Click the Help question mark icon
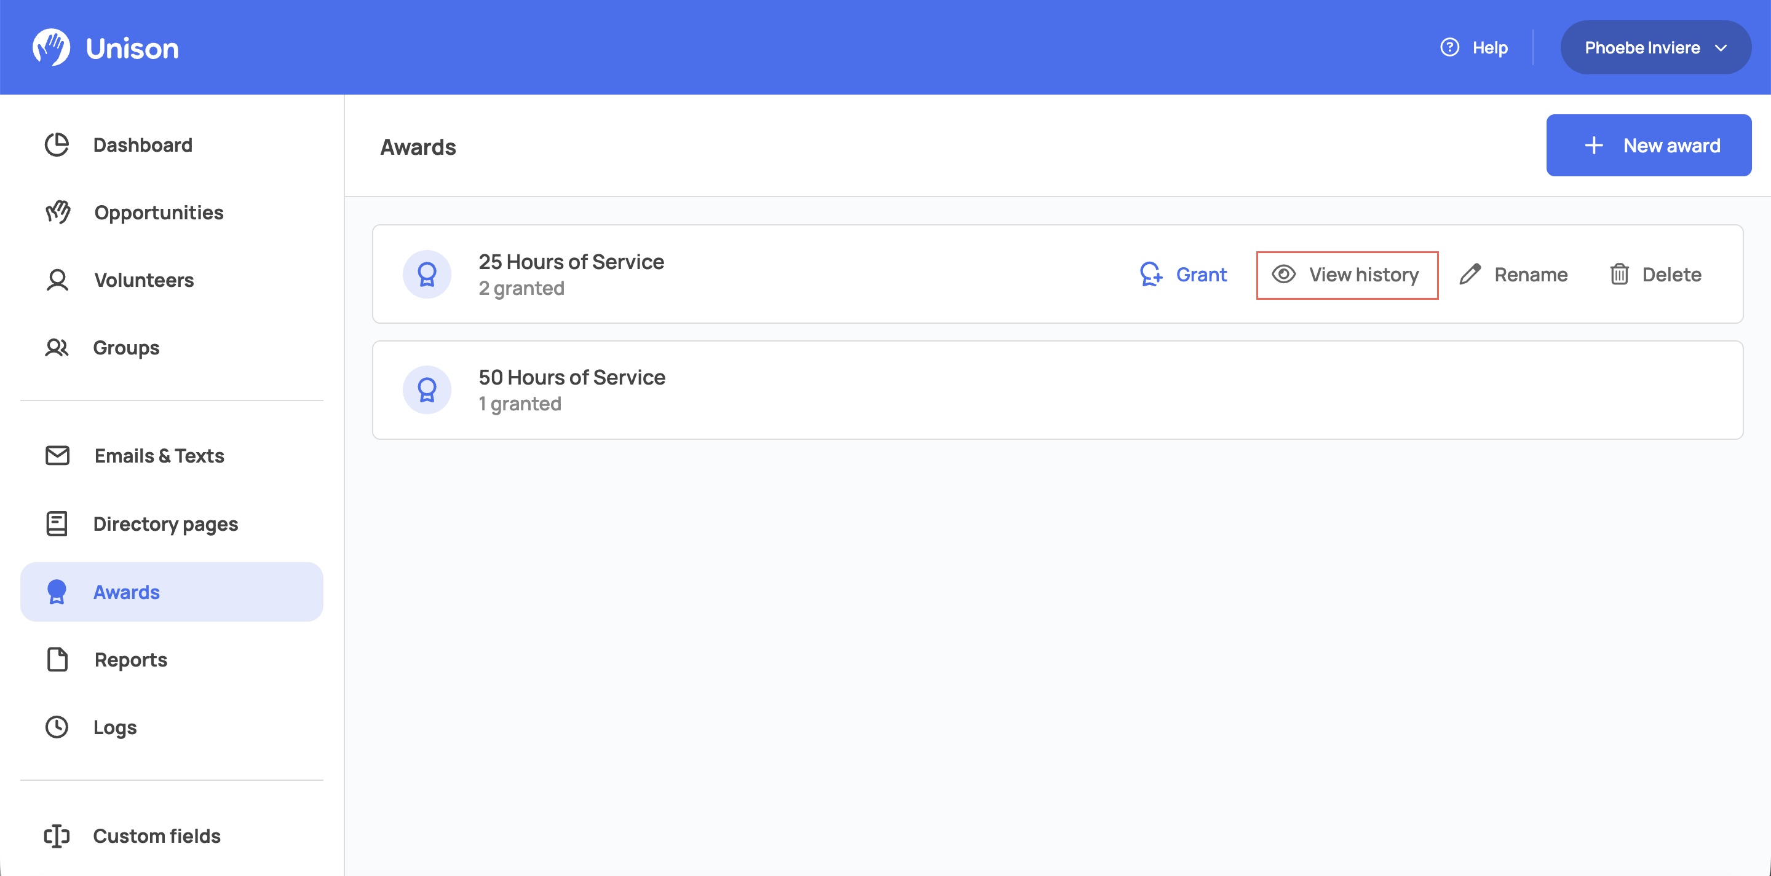The image size is (1771, 876). pos(1449,47)
